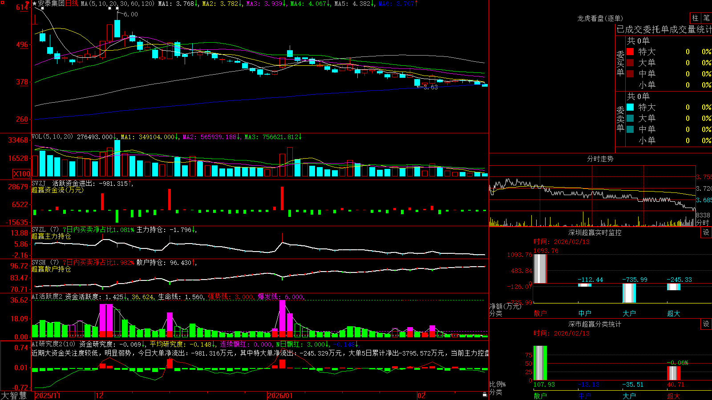Select the 龙虎看盘(逐单) panel title
712x400 pixels.
(600, 18)
